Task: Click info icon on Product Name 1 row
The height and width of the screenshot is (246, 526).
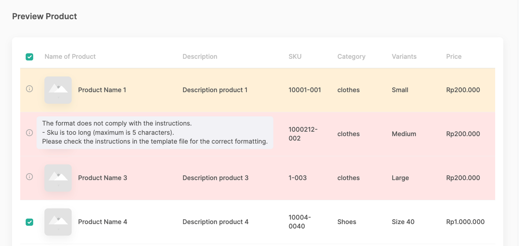Action: (x=29, y=89)
